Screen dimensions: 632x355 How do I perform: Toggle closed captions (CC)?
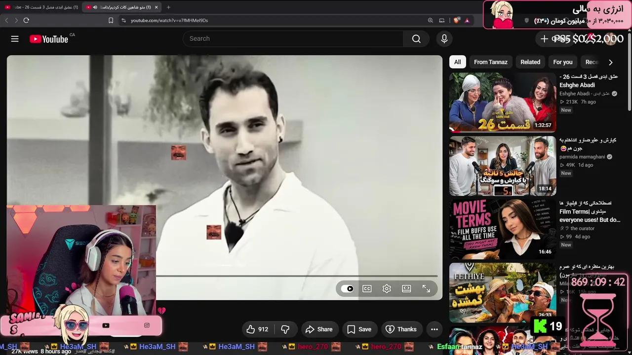(367, 289)
